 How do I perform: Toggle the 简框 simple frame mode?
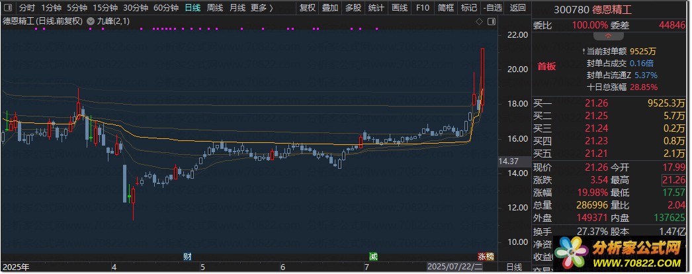pos(446,7)
